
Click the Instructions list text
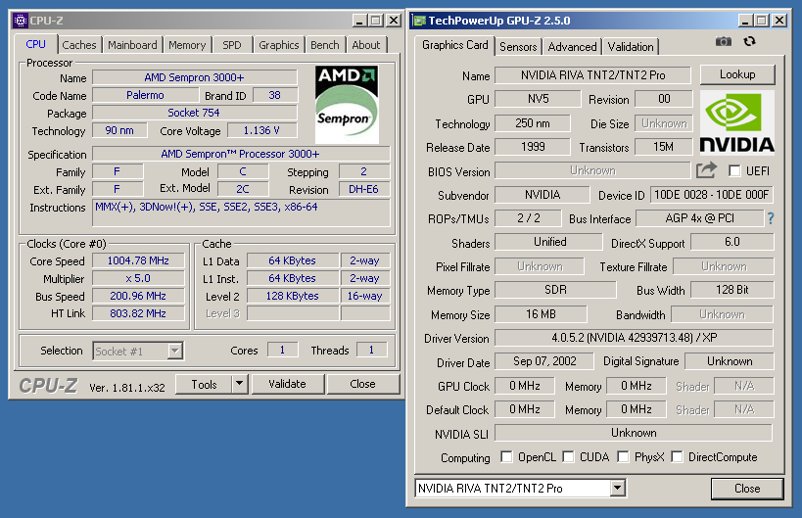click(207, 207)
